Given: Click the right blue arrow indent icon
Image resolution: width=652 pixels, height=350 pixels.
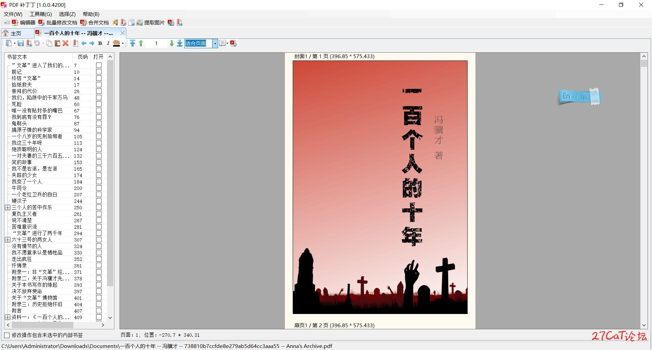Looking at the screenshot, I should tap(92, 43).
